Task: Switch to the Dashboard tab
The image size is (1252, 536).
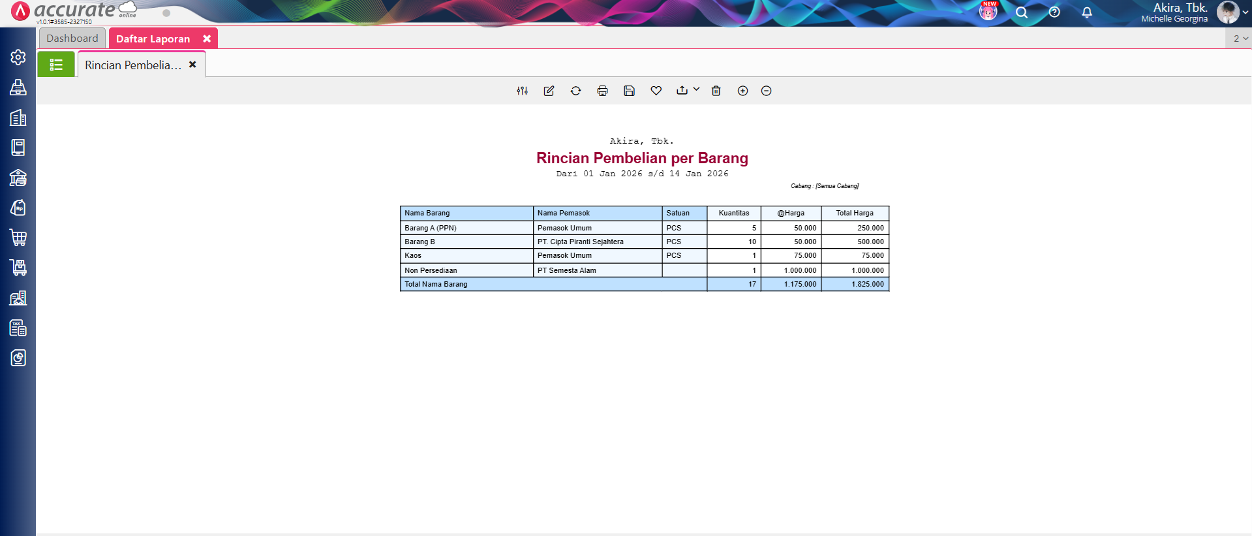Action: pos(72,39)
